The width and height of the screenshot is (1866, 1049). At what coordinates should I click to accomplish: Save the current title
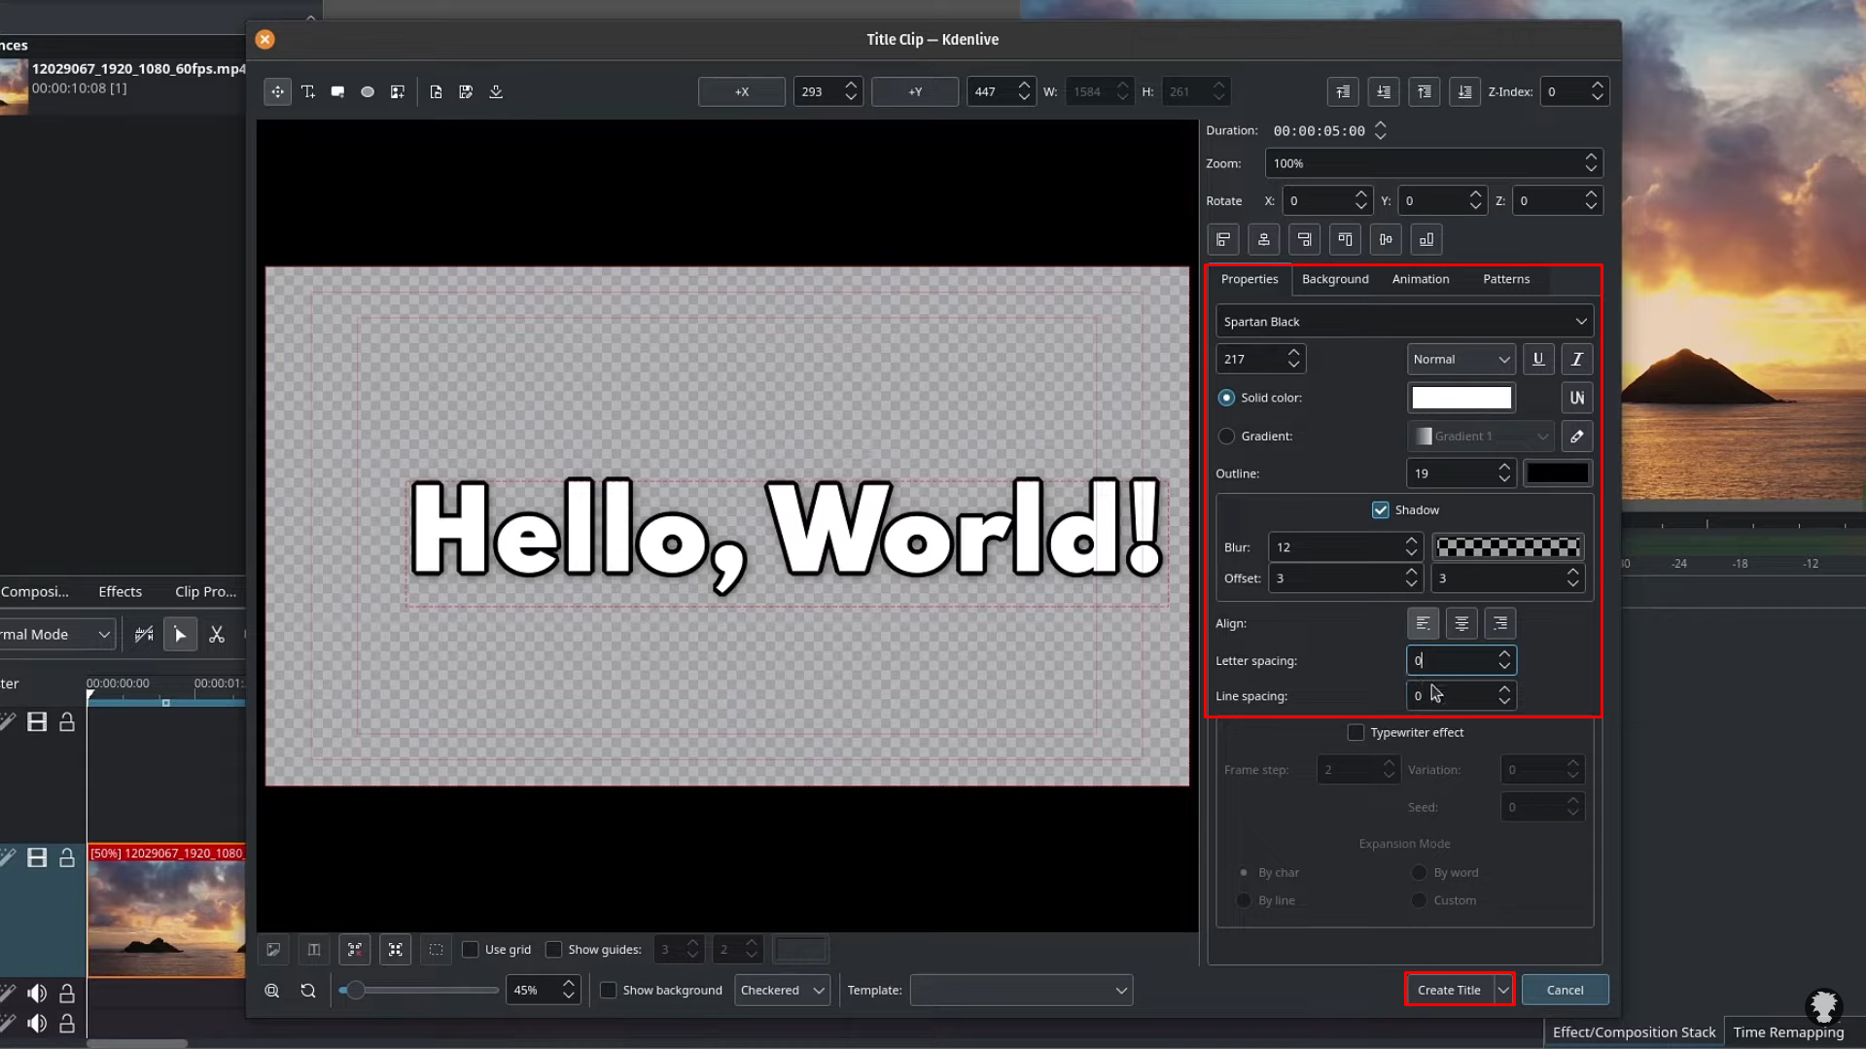[466, 91]
